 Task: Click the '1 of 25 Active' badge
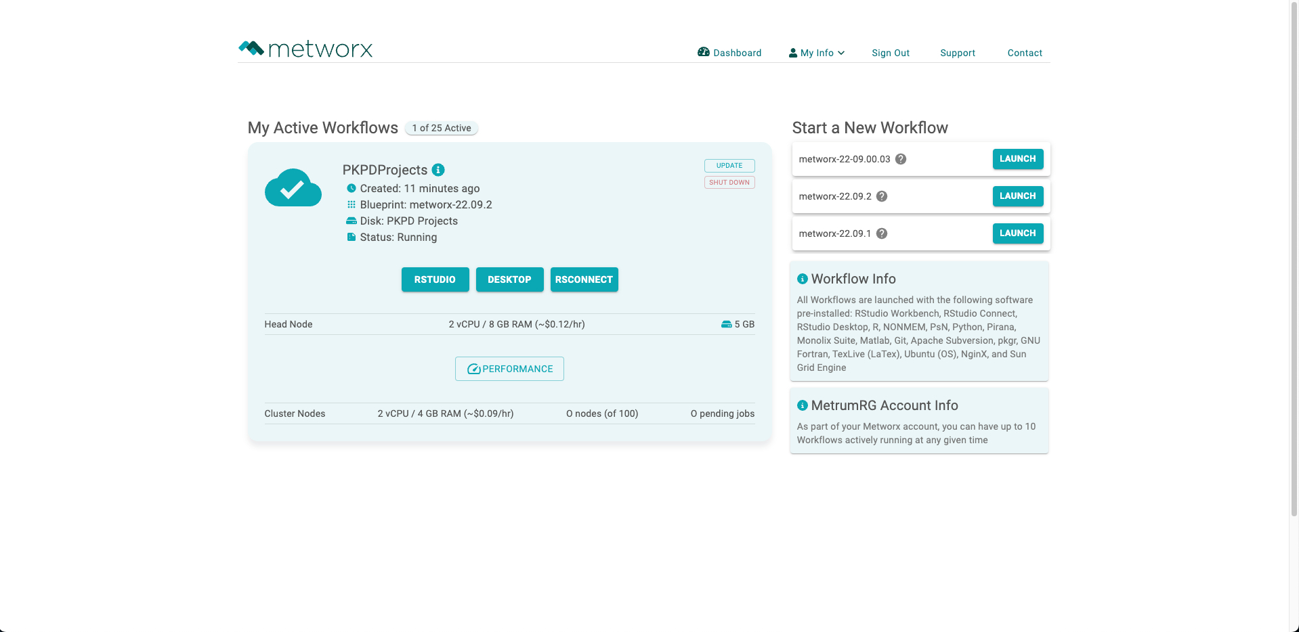click(x=442, y=128)
